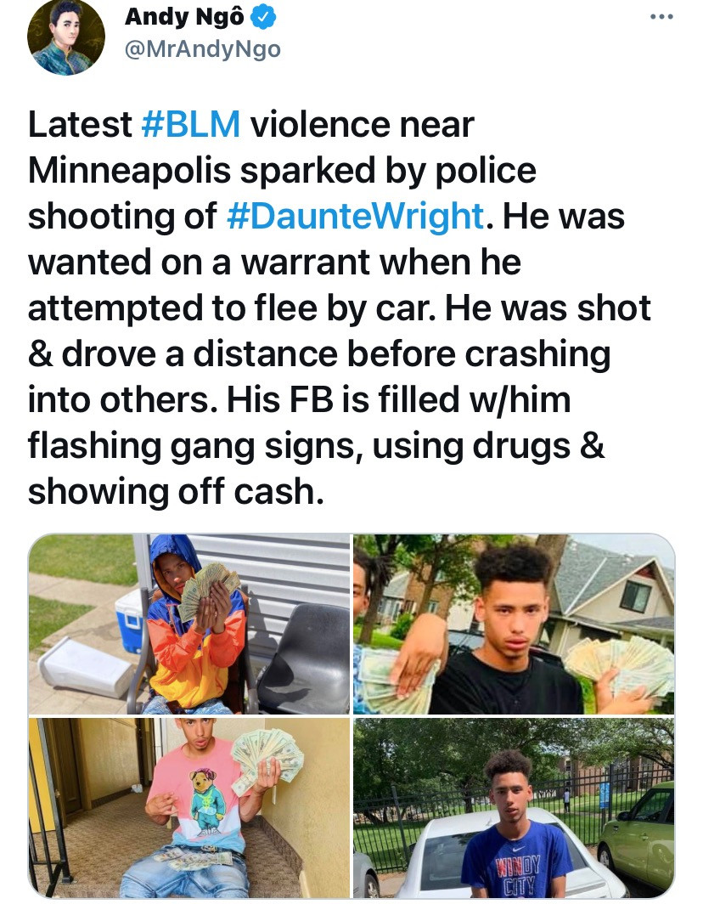
Task: Open the Andy Ngô display name
Action: 184,17
